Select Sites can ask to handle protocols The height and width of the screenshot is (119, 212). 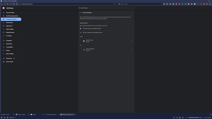(80, 29)
